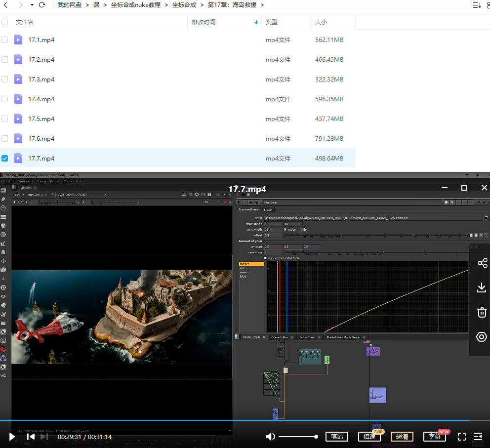Screen dimensions: 490x448
Task: Uncheck the 17.7.mp4 file checkbox
Action: coord(5,159)
